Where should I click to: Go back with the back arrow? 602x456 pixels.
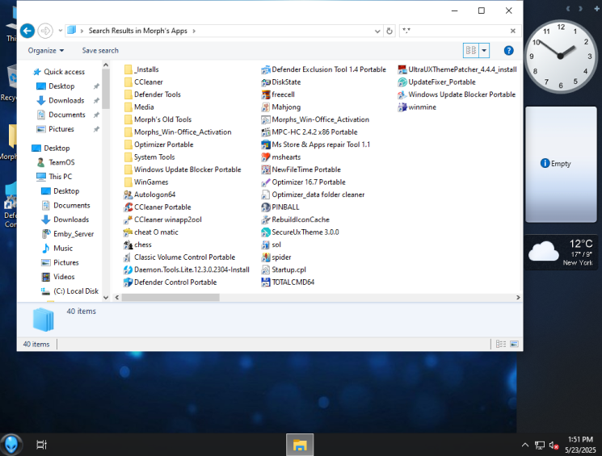pos(27,31)
